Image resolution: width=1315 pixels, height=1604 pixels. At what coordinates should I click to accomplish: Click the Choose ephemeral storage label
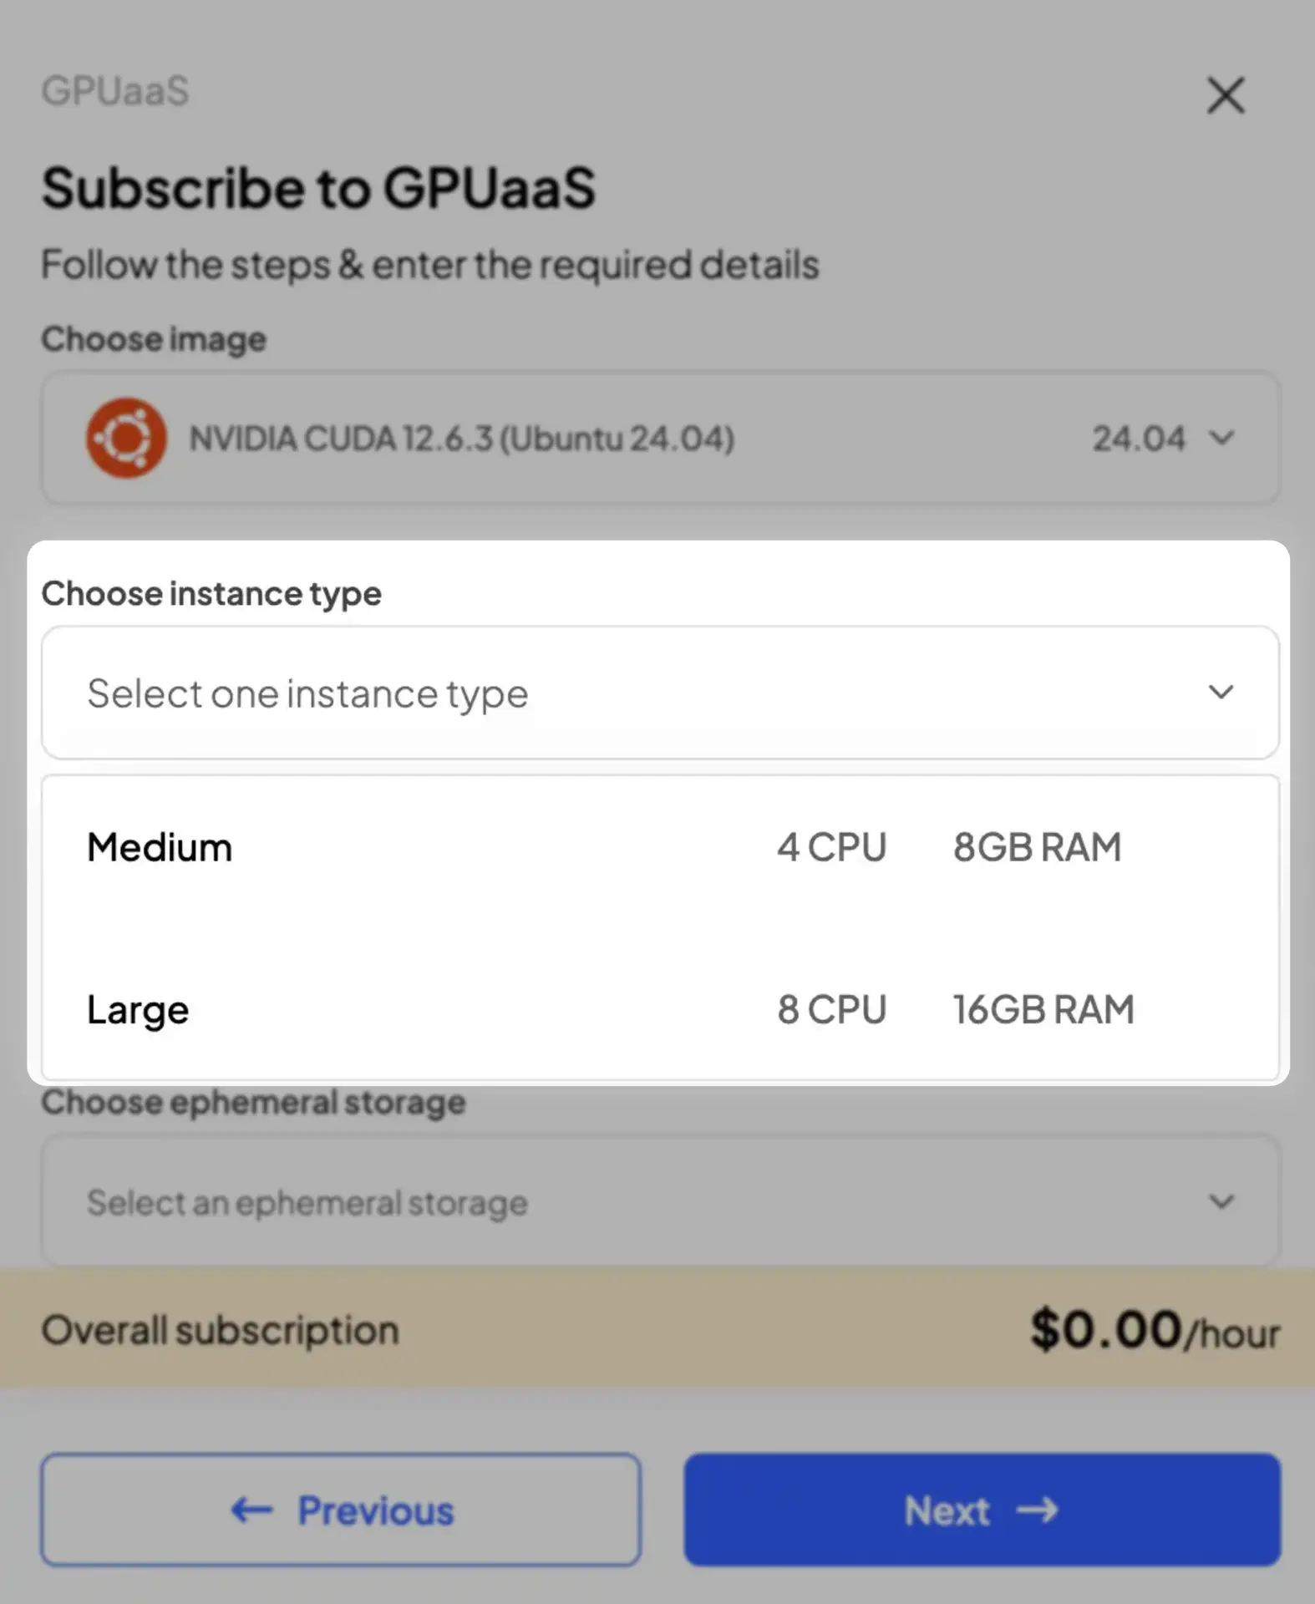coord(252,1101)
